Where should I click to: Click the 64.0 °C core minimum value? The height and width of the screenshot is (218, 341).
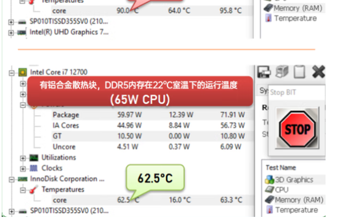click(179, 10)
